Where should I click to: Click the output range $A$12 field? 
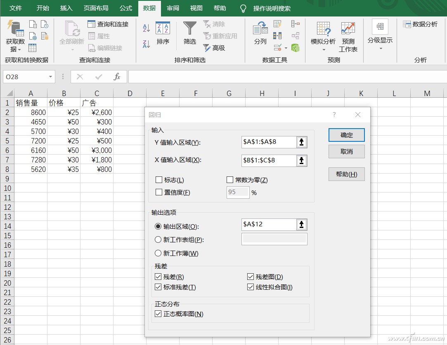coord(269,225)
